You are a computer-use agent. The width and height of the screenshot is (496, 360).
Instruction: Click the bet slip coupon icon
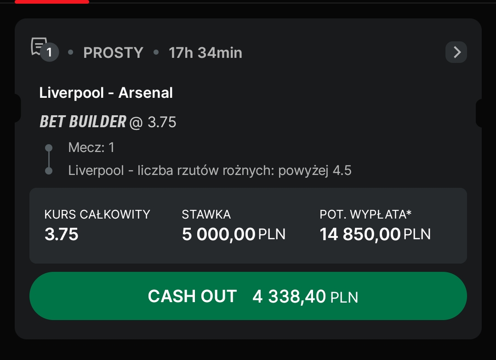pyautogui.click(x=38, y=45)
